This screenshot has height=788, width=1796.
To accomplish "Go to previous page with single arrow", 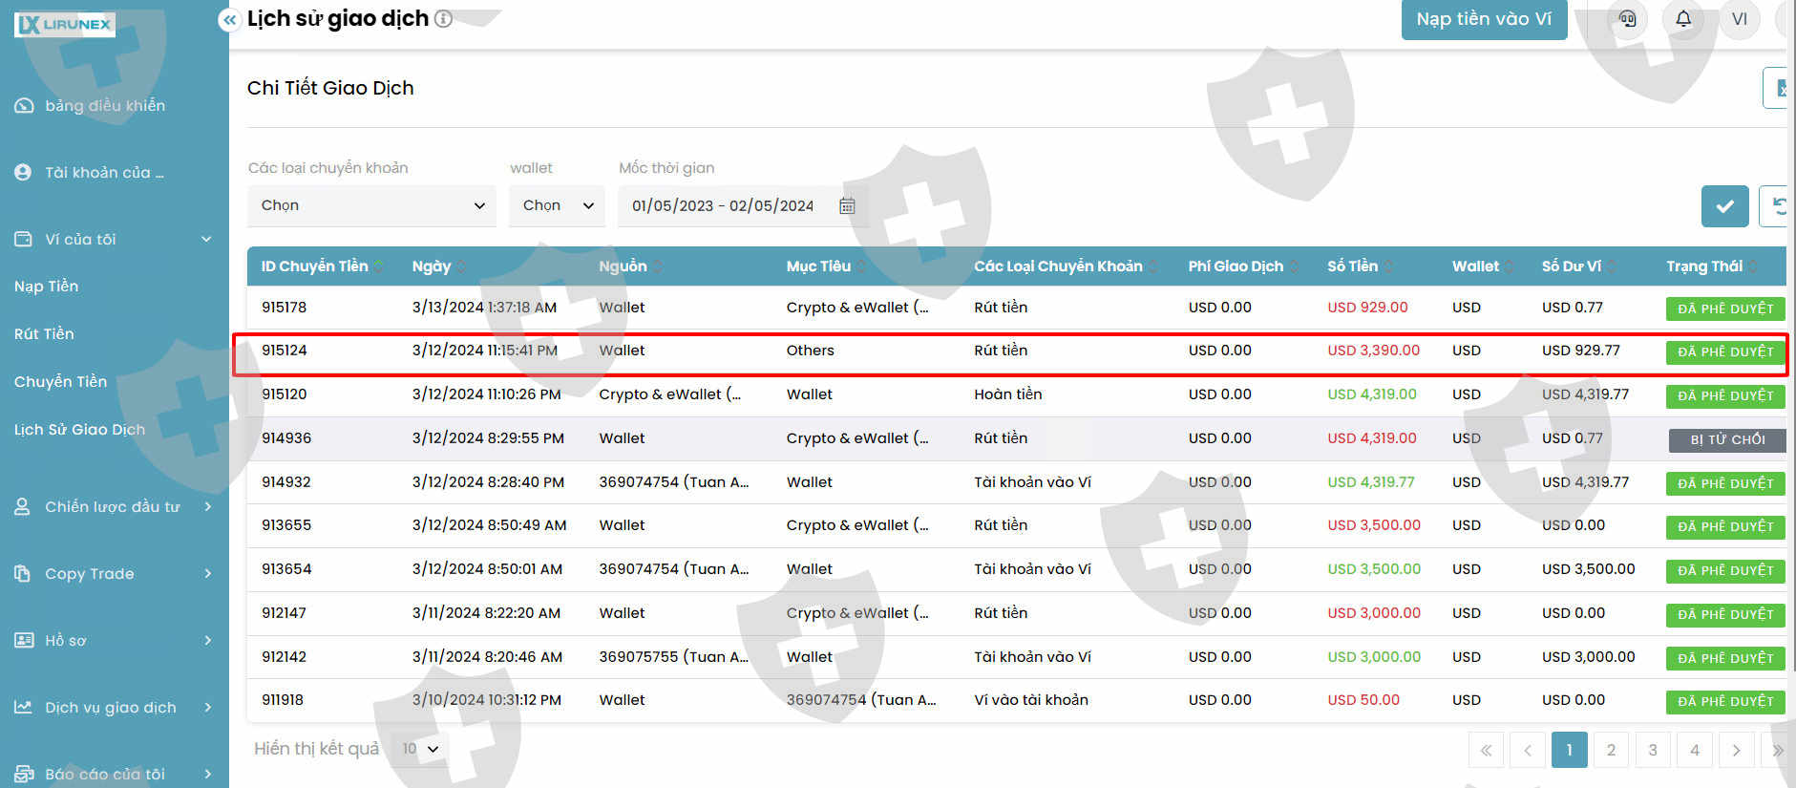I will point(1528,750).
